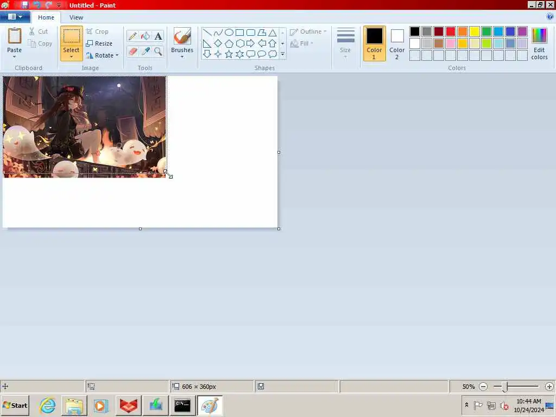Viewport: 556px width, 417px height.
Task: Choose the Down arrow shape
Action: point(207,54)
